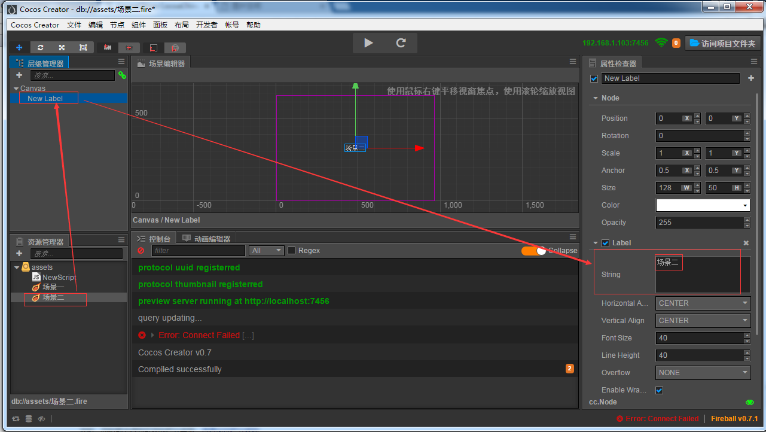766x432 pixels.
Task: Collapse the assets folder tree
Action: [17, 267]
